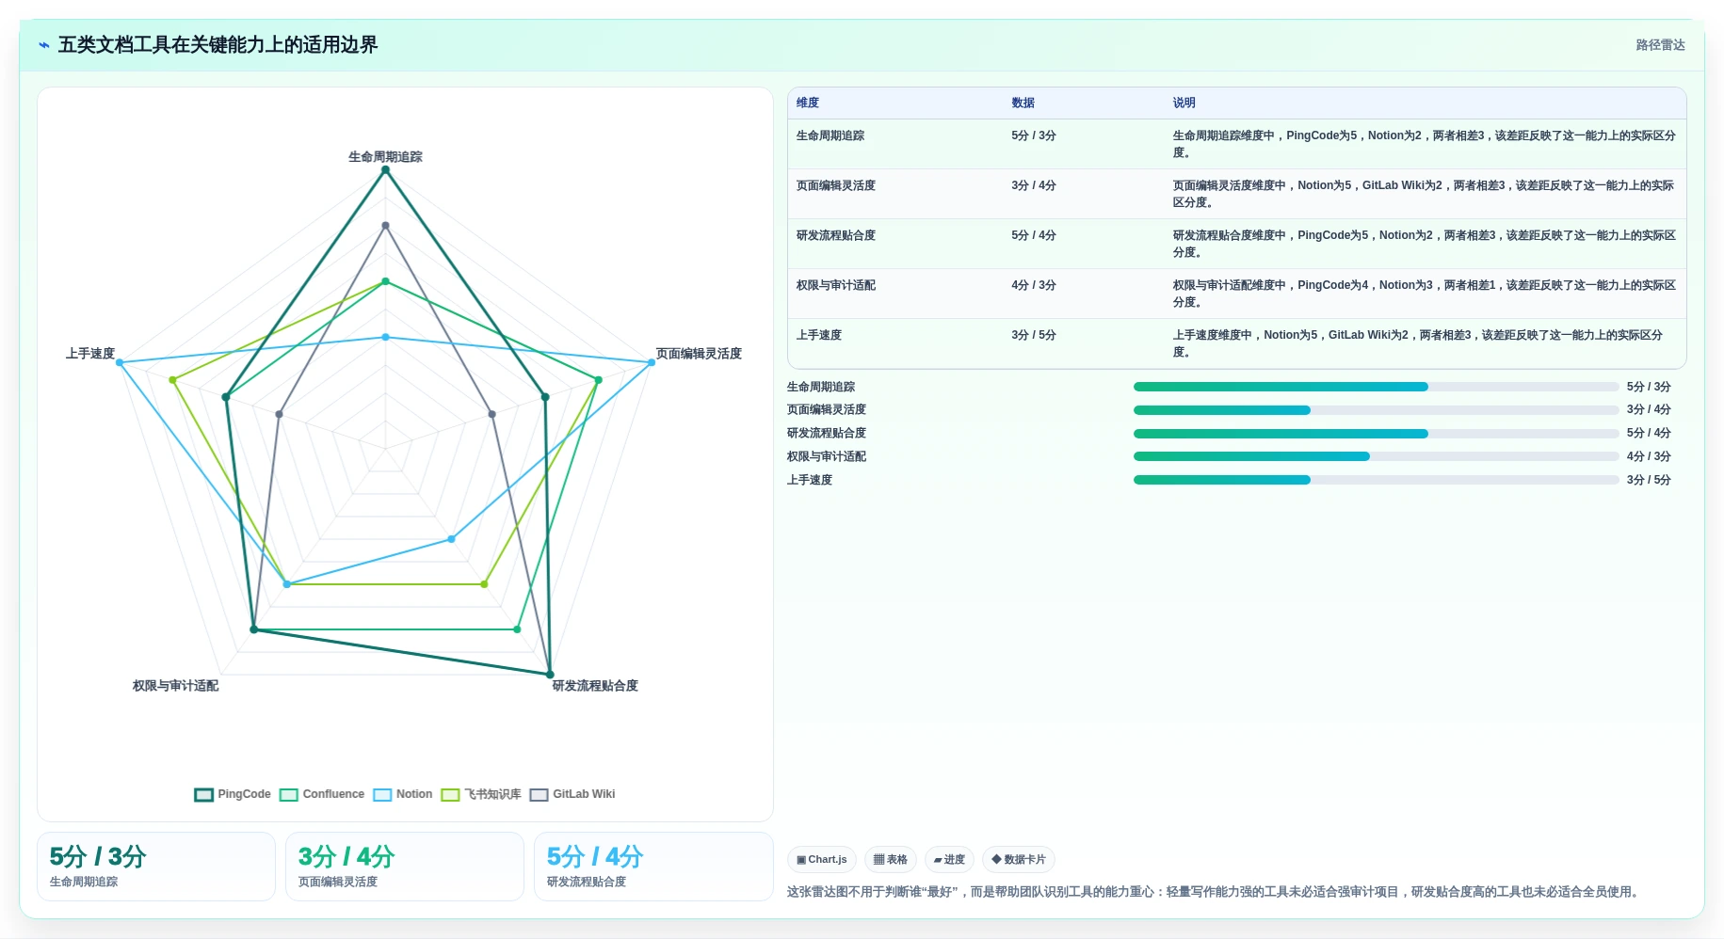Click the 上手速度 progress bar
Image resolution: width=1724 pixels, height=939 pixels.
[x=1376, y=480]
